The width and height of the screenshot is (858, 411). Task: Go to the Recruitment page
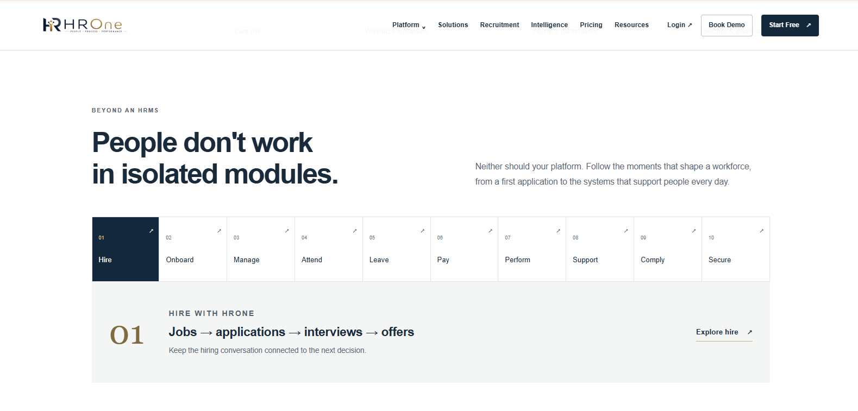coord(499,25)
